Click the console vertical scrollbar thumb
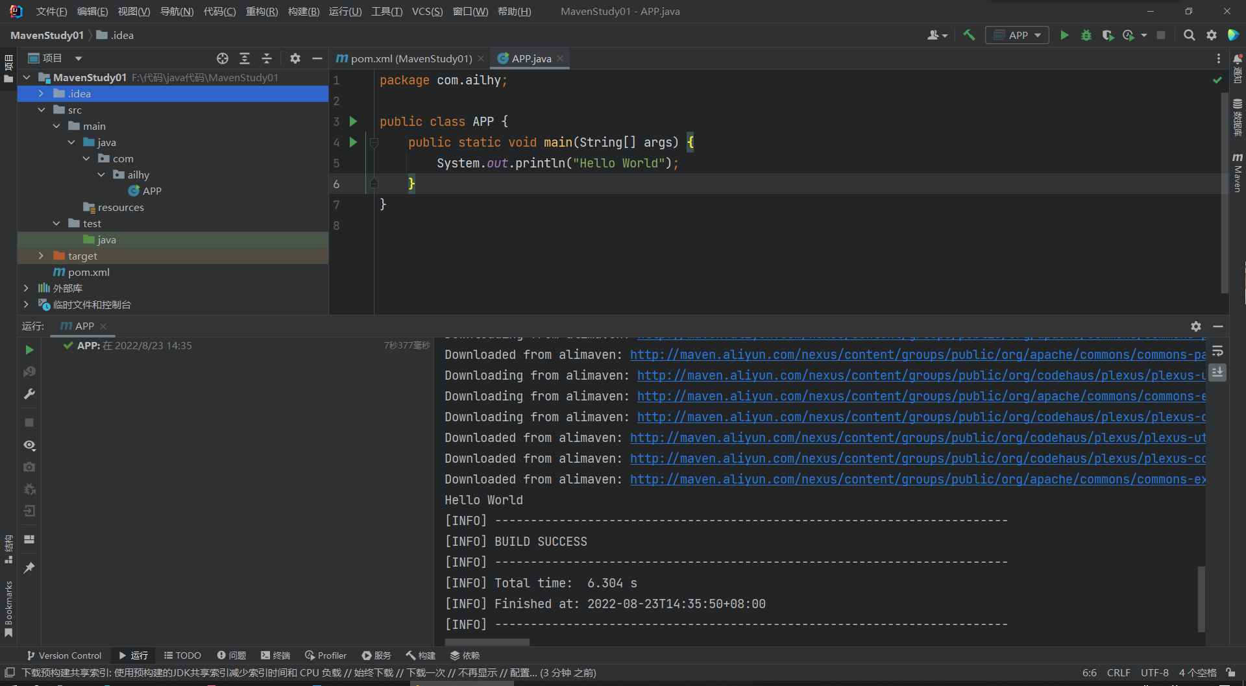 coord(1201,598)
